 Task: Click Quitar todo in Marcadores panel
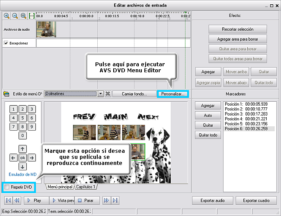click(208, 135)
